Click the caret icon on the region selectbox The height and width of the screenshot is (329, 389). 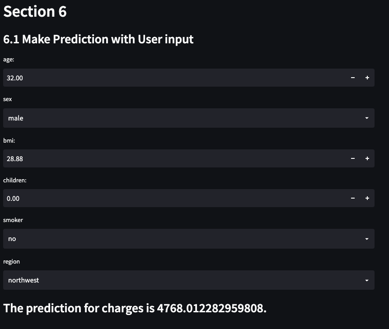click(367, 280)
